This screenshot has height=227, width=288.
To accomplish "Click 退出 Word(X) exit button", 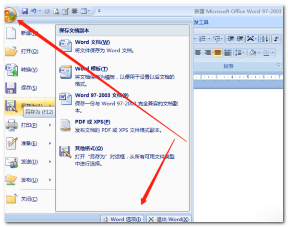I will click(168, 219).
